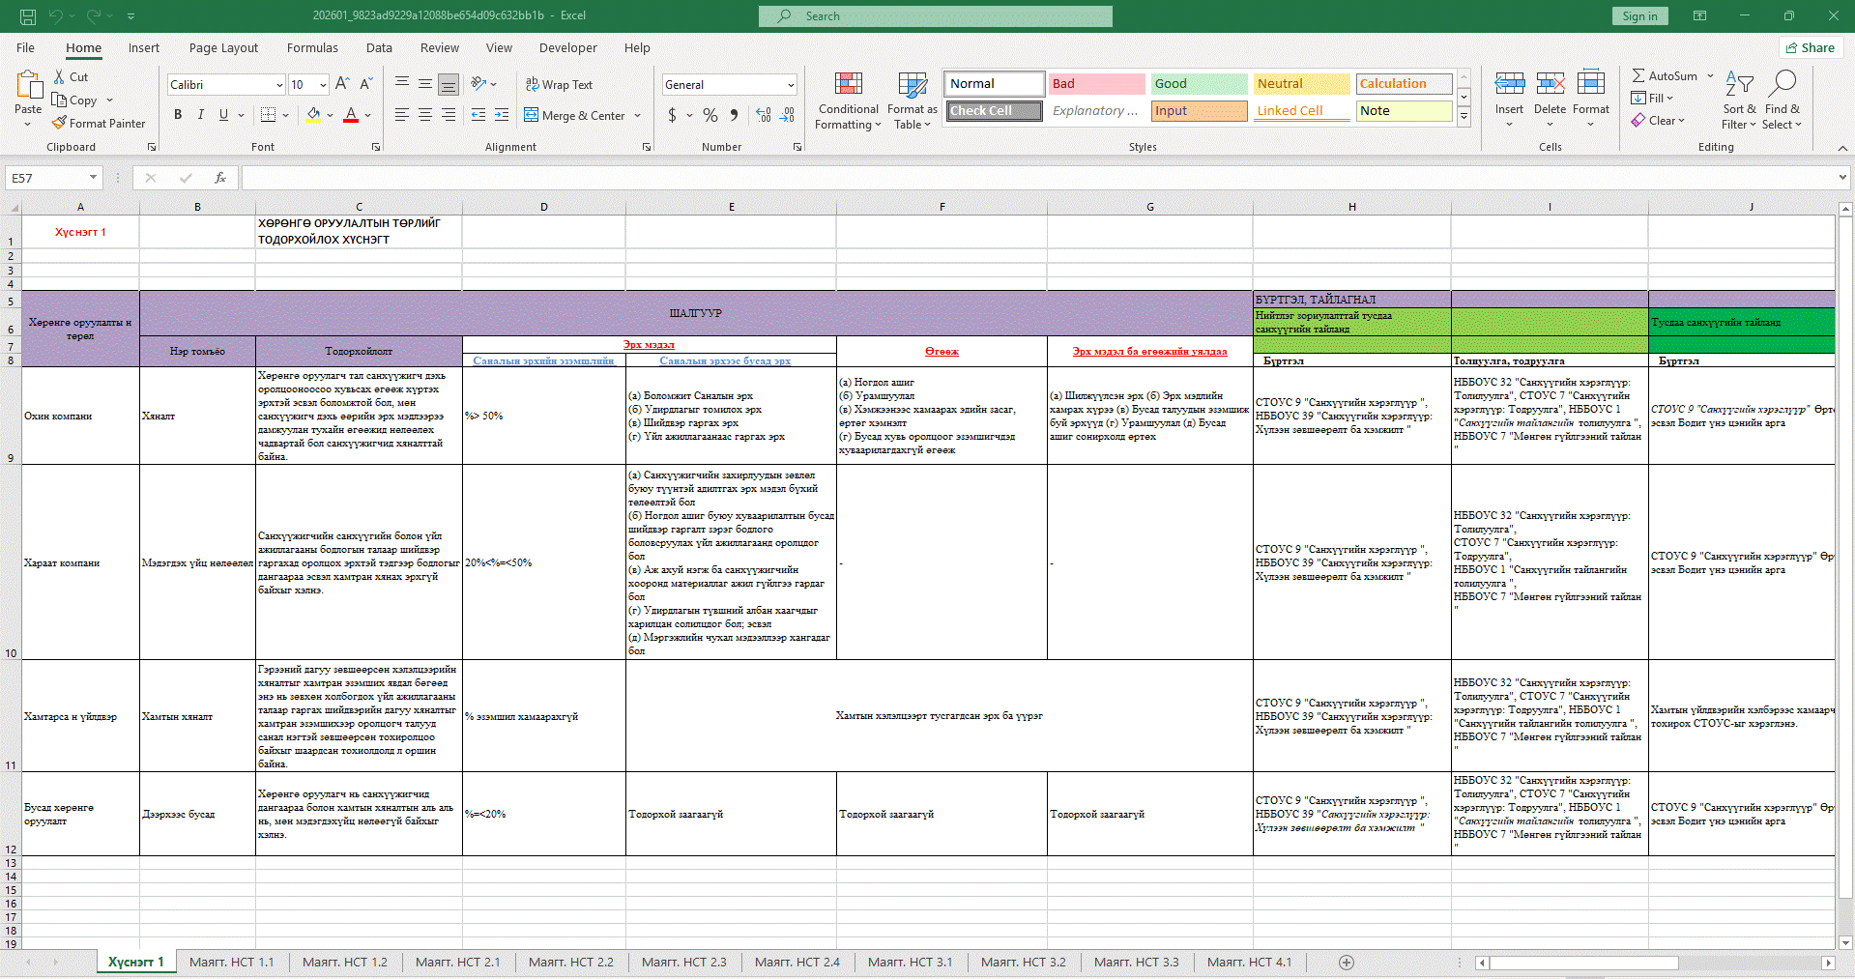Expand the Name Box dropdown arrow
The height and width of the screenshot is (979, 1855).
[93, 178]
